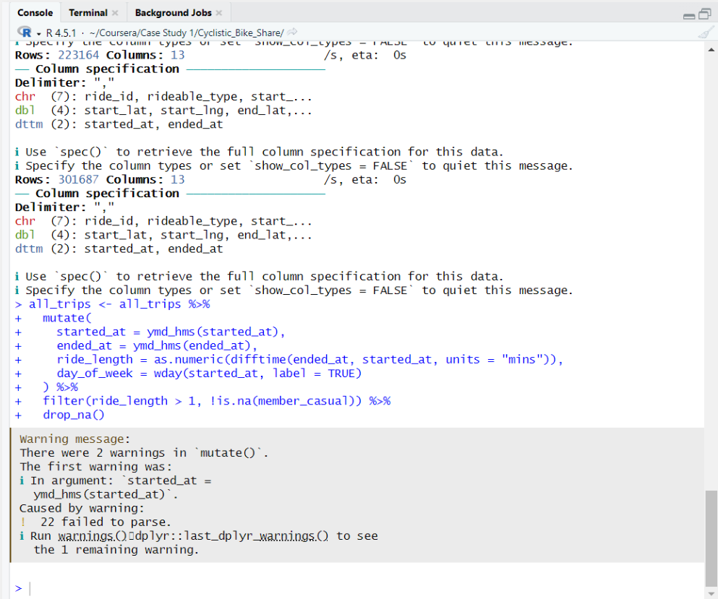Click the scrollbar down arrow

[710, 593]
